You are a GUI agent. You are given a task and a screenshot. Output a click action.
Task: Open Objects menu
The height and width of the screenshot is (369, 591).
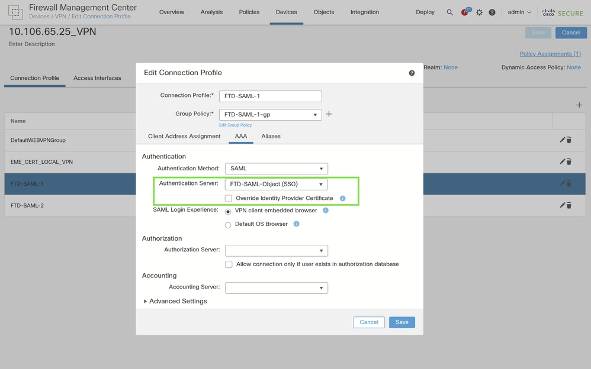tap(324, 12)
